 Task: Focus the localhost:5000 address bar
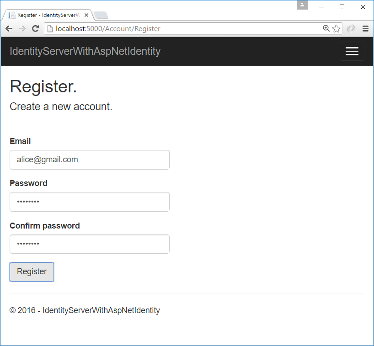pyautogui.click(x=183, y=29)
